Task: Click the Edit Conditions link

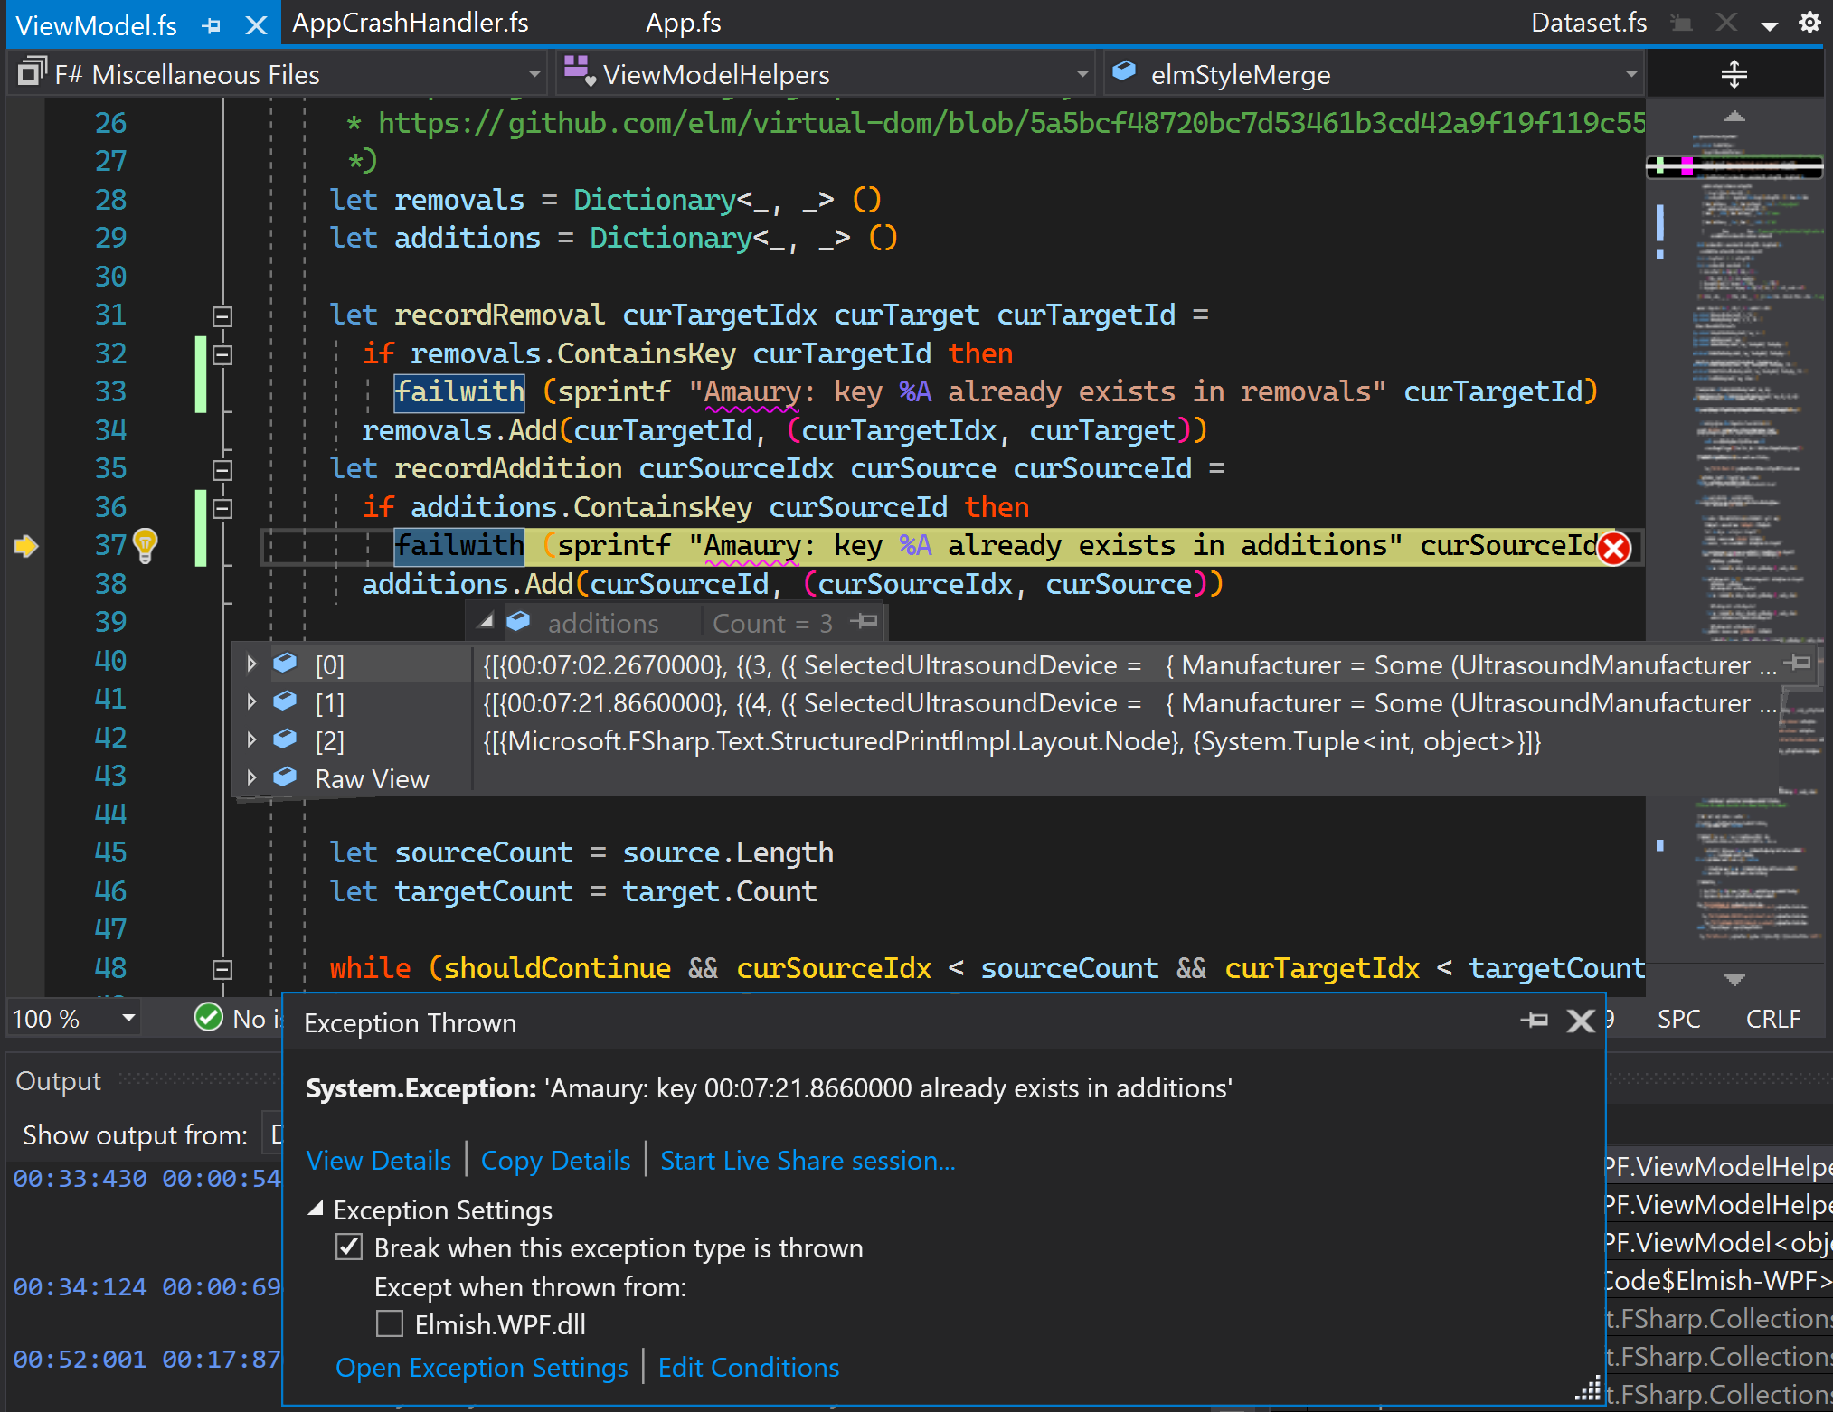Action: [748, 1367]
